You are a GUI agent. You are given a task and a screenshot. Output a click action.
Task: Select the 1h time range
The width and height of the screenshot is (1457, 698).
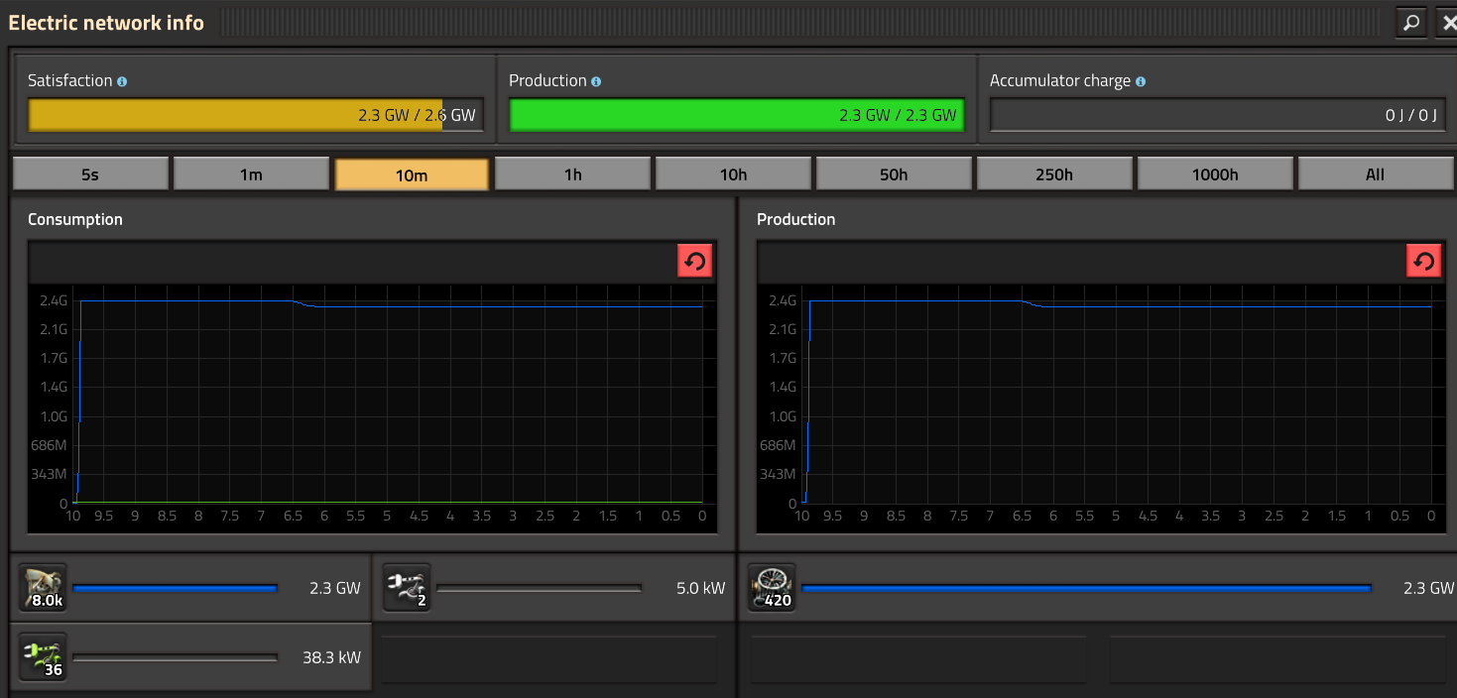pos(572,174)
